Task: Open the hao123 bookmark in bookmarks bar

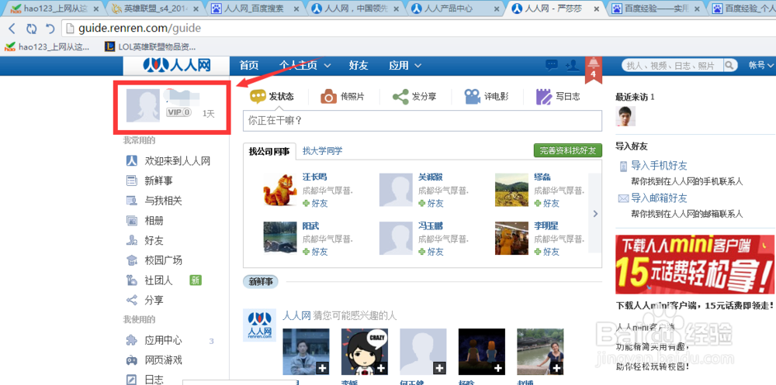Action: (x=47, y=47)
